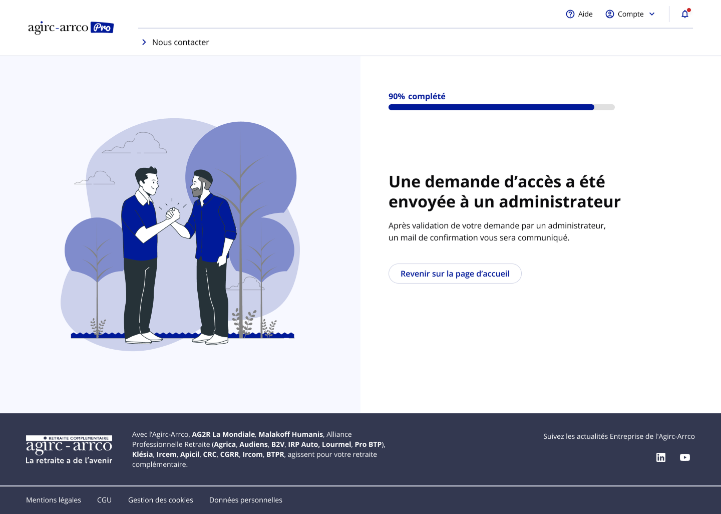Click the Compte user profile icon

click(609, 14)
